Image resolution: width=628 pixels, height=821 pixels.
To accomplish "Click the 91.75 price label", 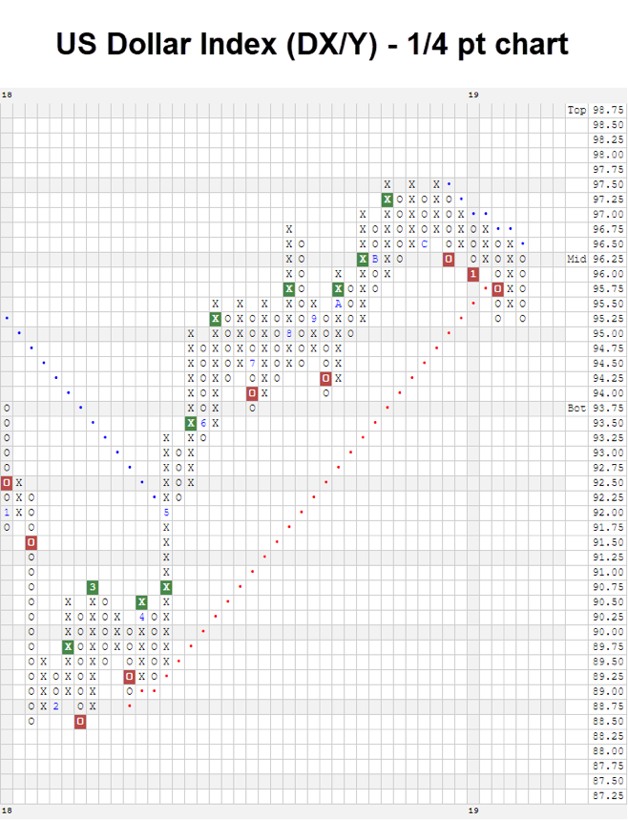I will tap(608, 527).
